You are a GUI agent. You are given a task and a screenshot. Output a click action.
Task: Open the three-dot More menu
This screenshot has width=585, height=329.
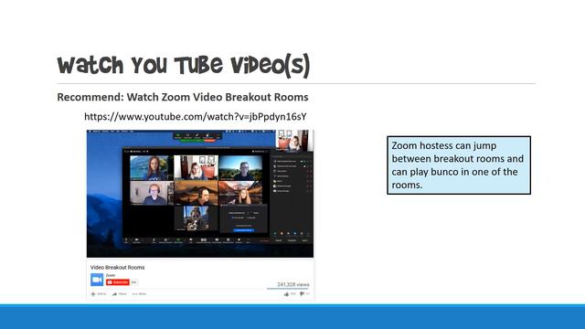[135, 294]
